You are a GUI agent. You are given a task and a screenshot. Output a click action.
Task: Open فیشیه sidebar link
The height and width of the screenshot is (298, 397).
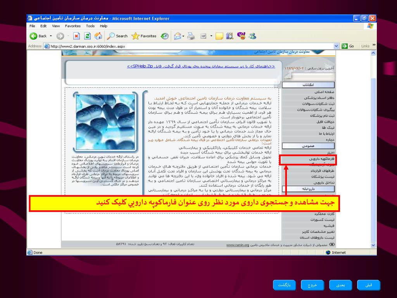coord(329,225)
